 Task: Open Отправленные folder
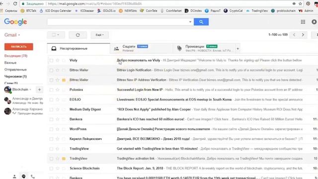(15, 70)
